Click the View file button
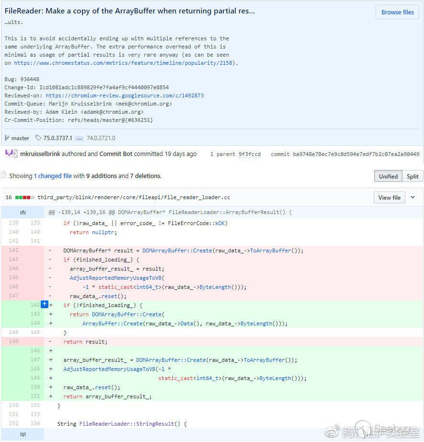The image size is (424, 442). [389, 197]
